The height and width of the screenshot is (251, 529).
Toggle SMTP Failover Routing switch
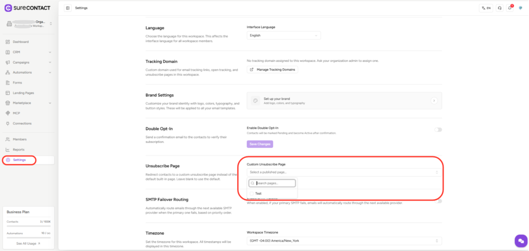[x=439, y=201]
